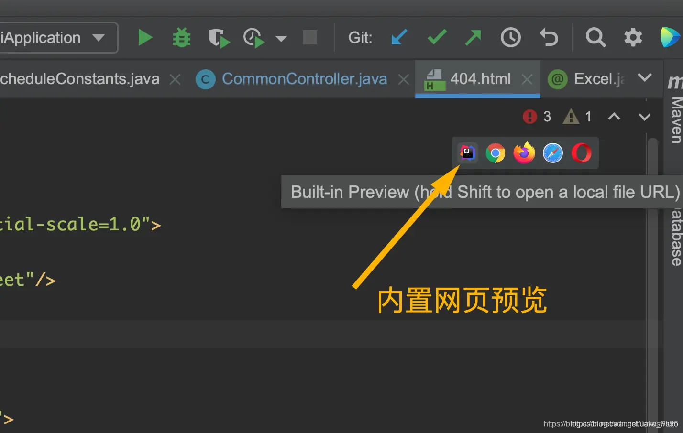Viewport: 683px width, 433px height.
Task: Click the yellow warning indicator showing 1
Action: (578, 116)
